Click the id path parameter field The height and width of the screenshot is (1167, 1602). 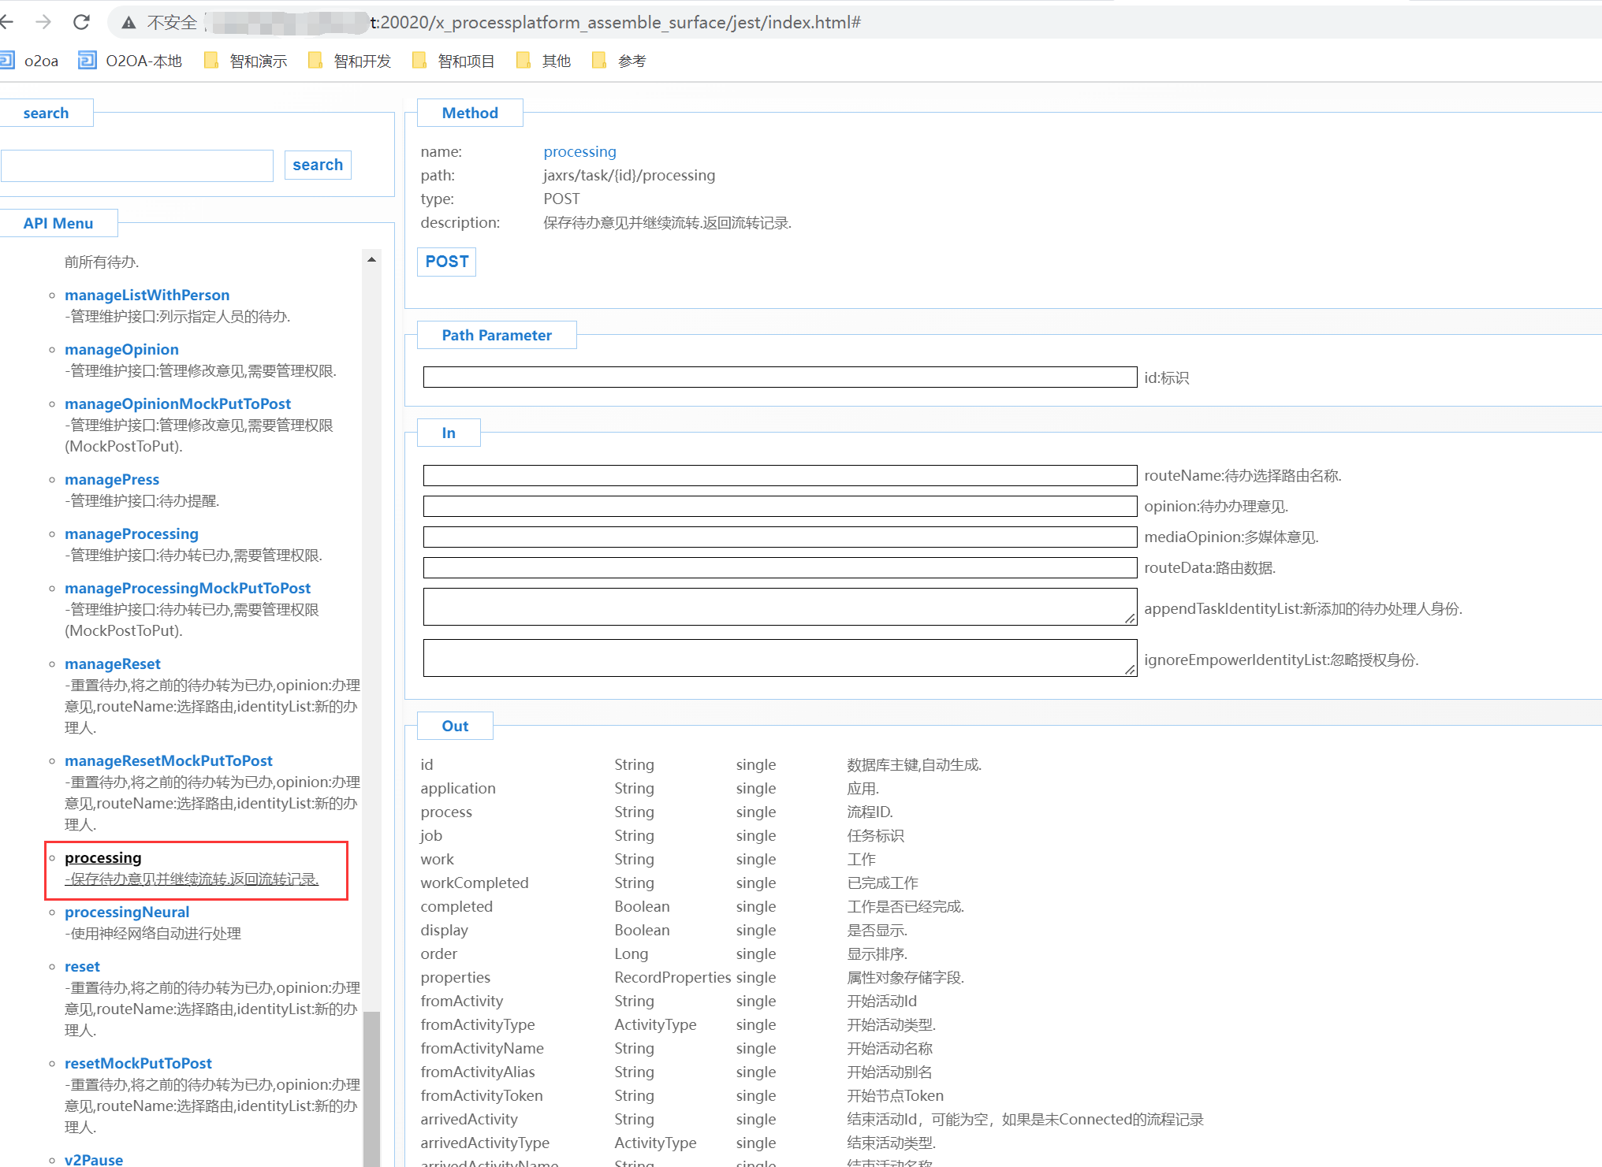(x=779, y=377)
